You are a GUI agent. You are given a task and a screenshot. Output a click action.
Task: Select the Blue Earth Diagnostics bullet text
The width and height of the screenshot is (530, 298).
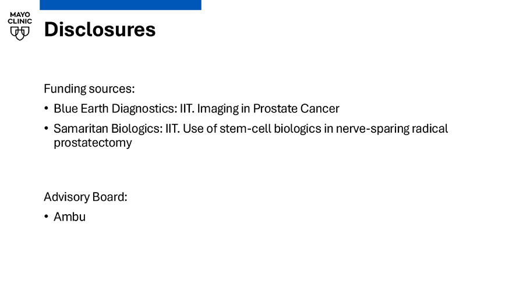pos(196,109)
